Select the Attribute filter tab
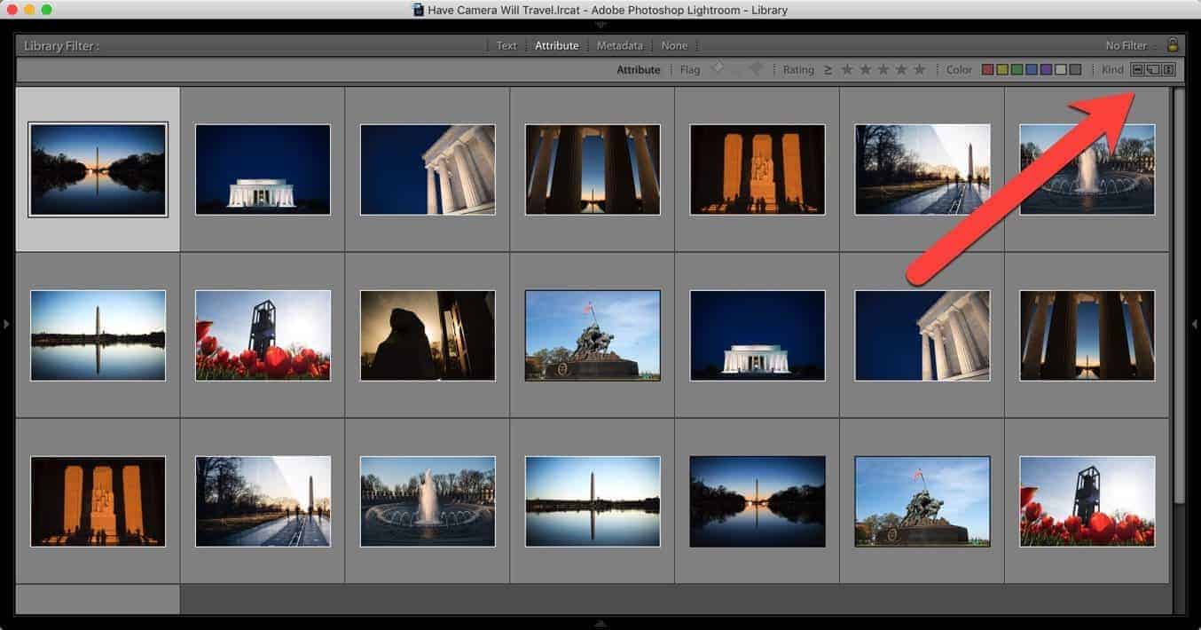 pyautogui.click(x=556, y=45)
